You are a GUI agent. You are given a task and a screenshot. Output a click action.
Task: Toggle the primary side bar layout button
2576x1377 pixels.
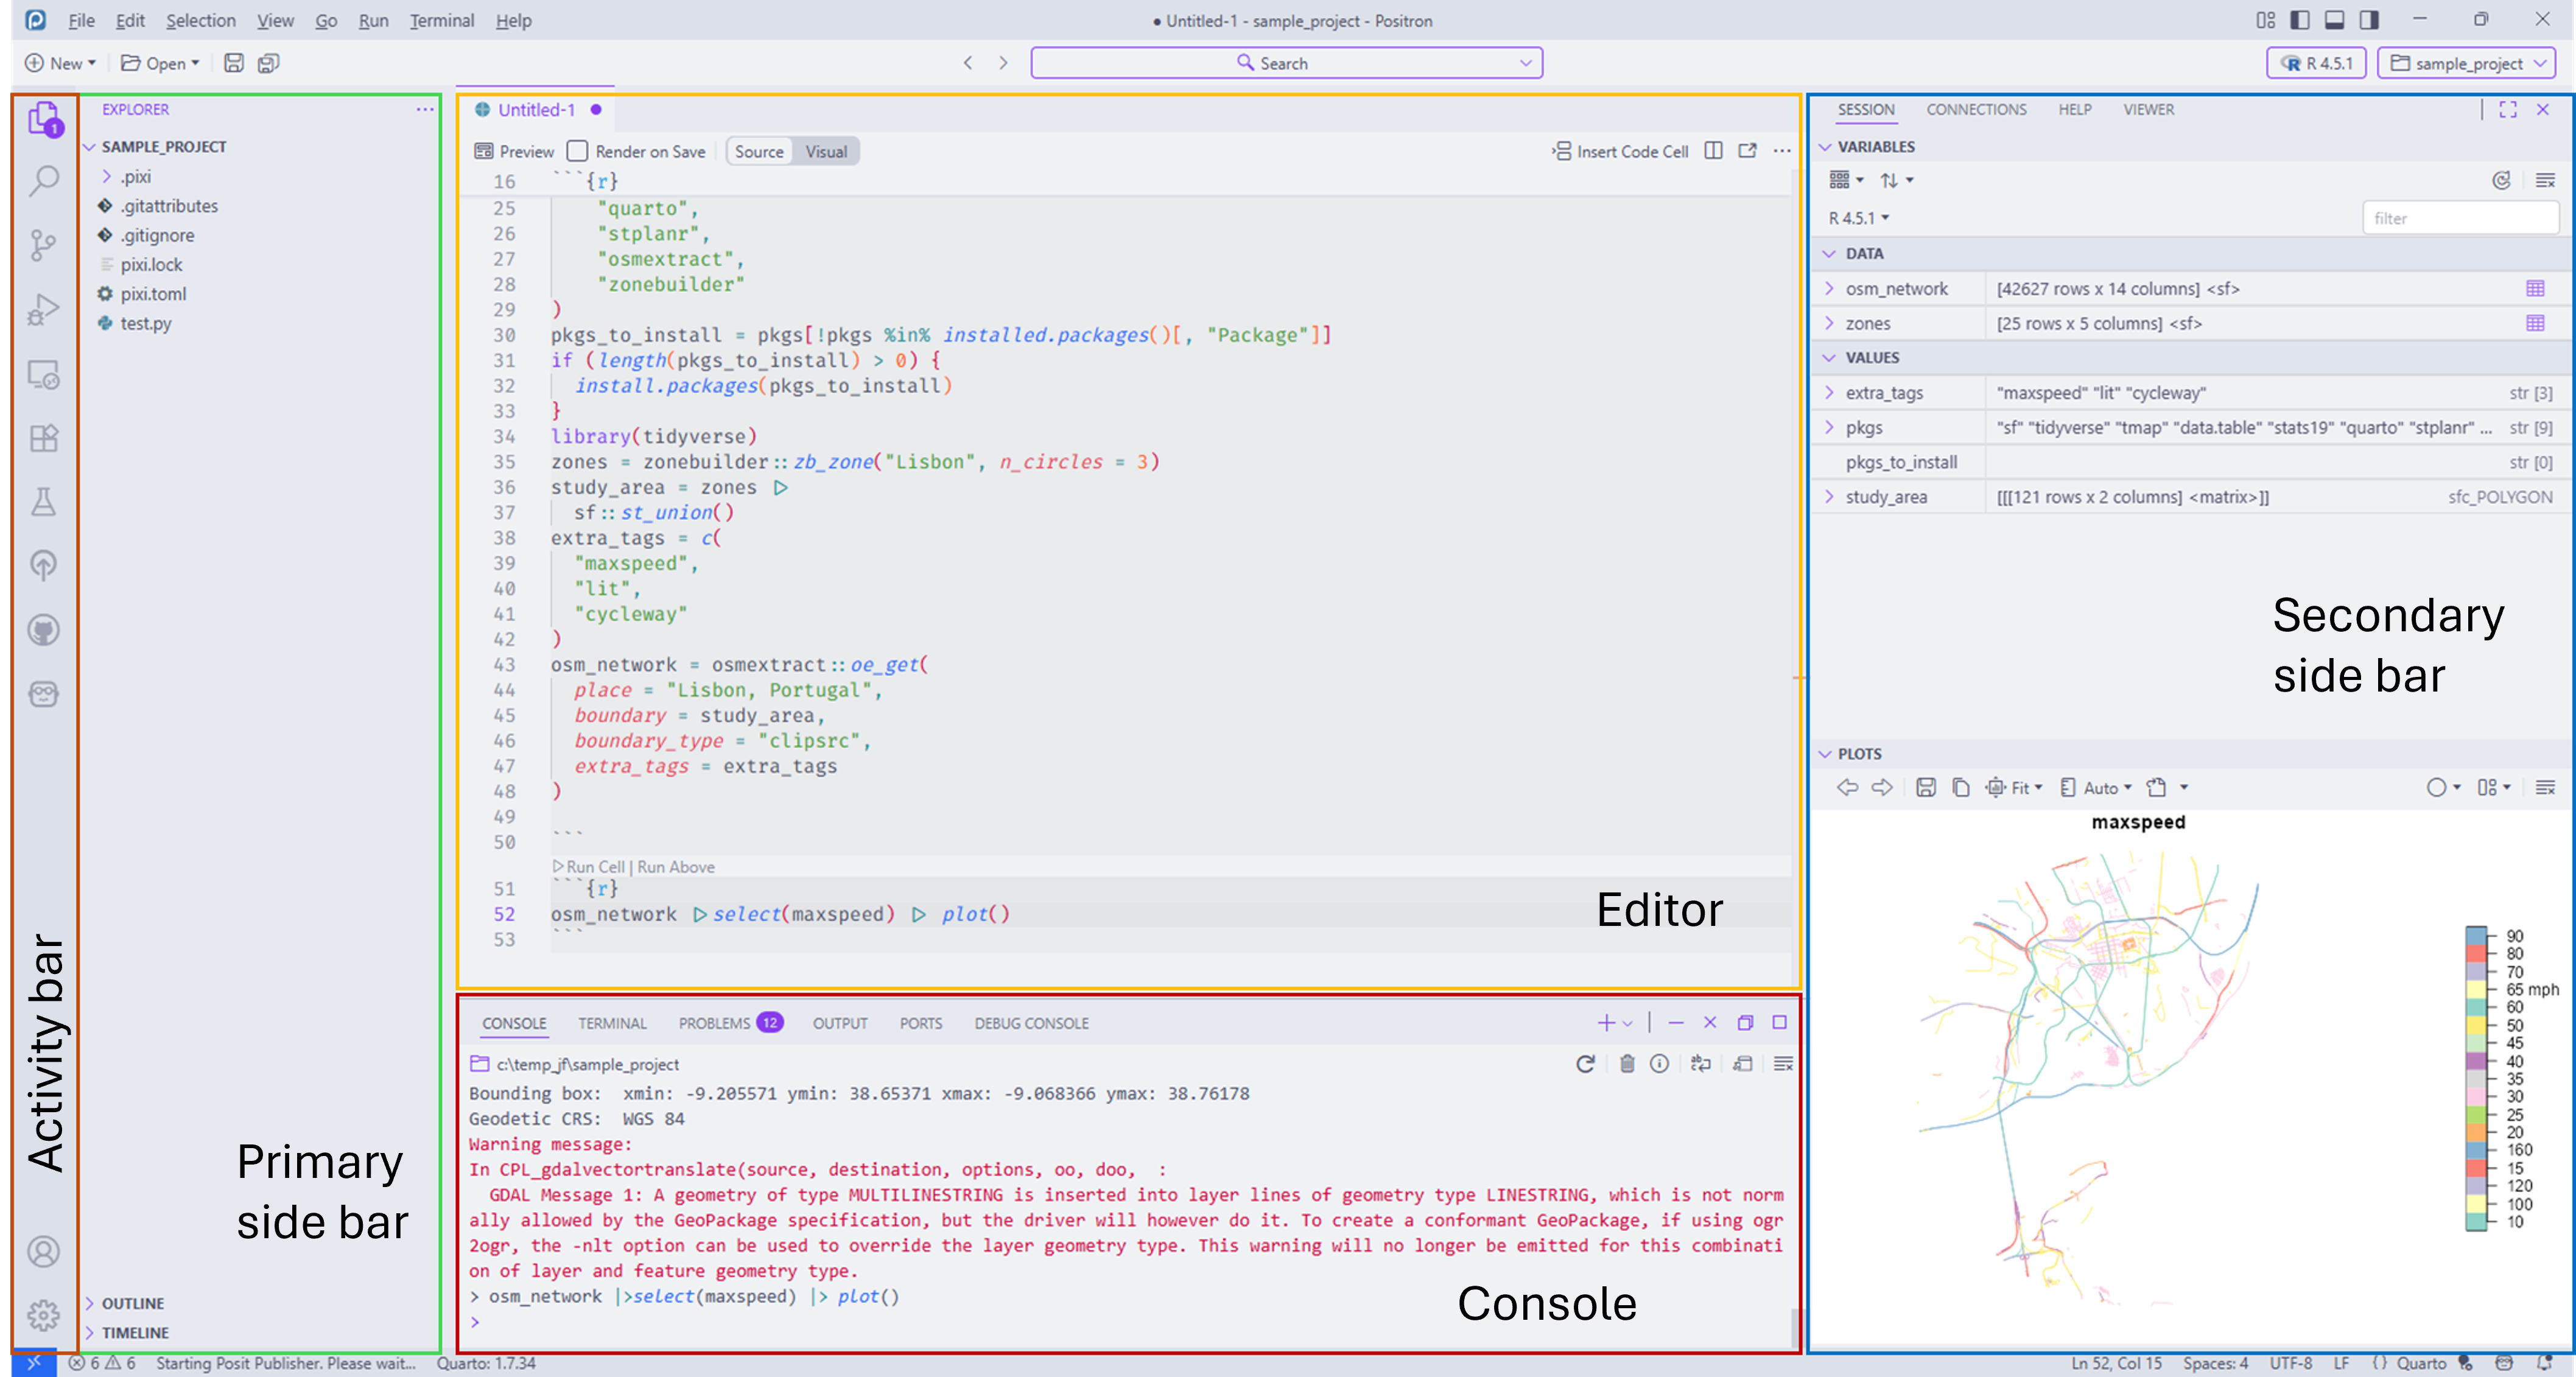2300,20
